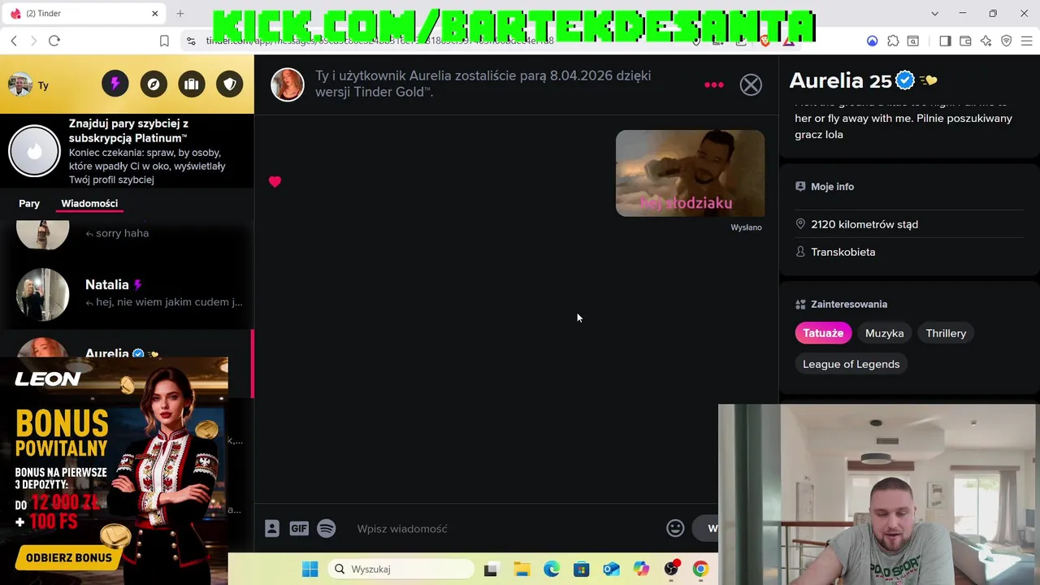Image resolution: width=1040 pixels, height=585 pixels.
Task: Switch to the Pary tab
Action: tap(29, 203)
